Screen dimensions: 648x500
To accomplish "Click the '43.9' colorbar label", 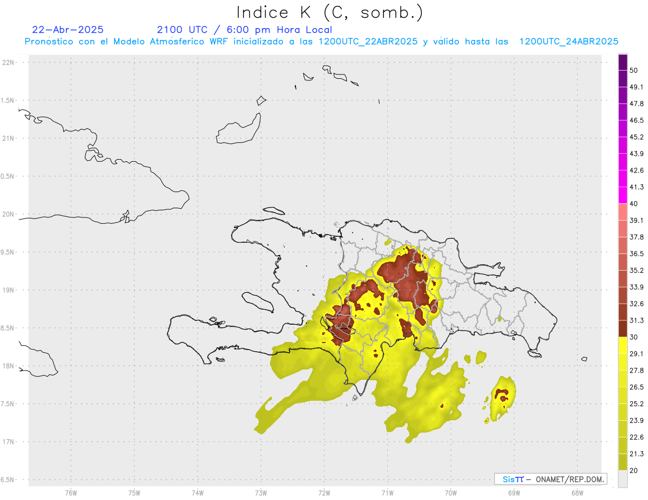I will [637, 154].
